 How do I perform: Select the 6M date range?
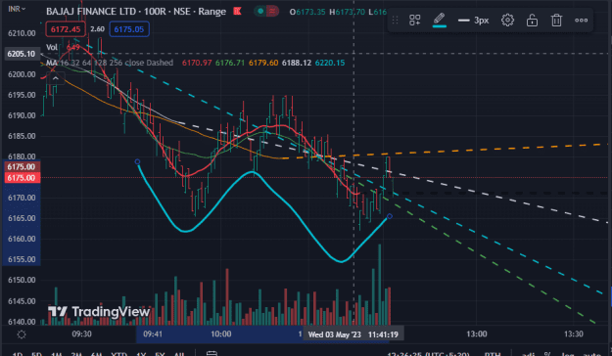[96, 354]
